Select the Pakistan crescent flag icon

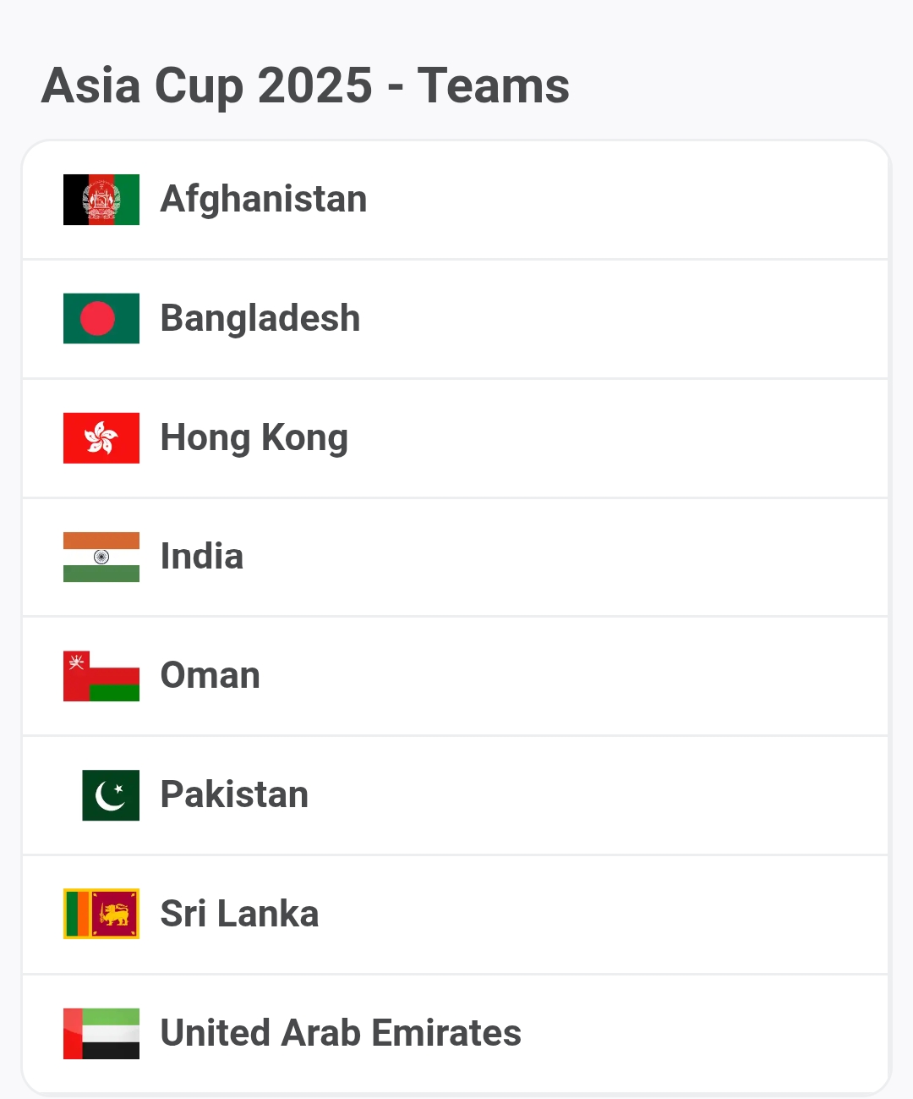pyautogui.click(x=111, y=795)
